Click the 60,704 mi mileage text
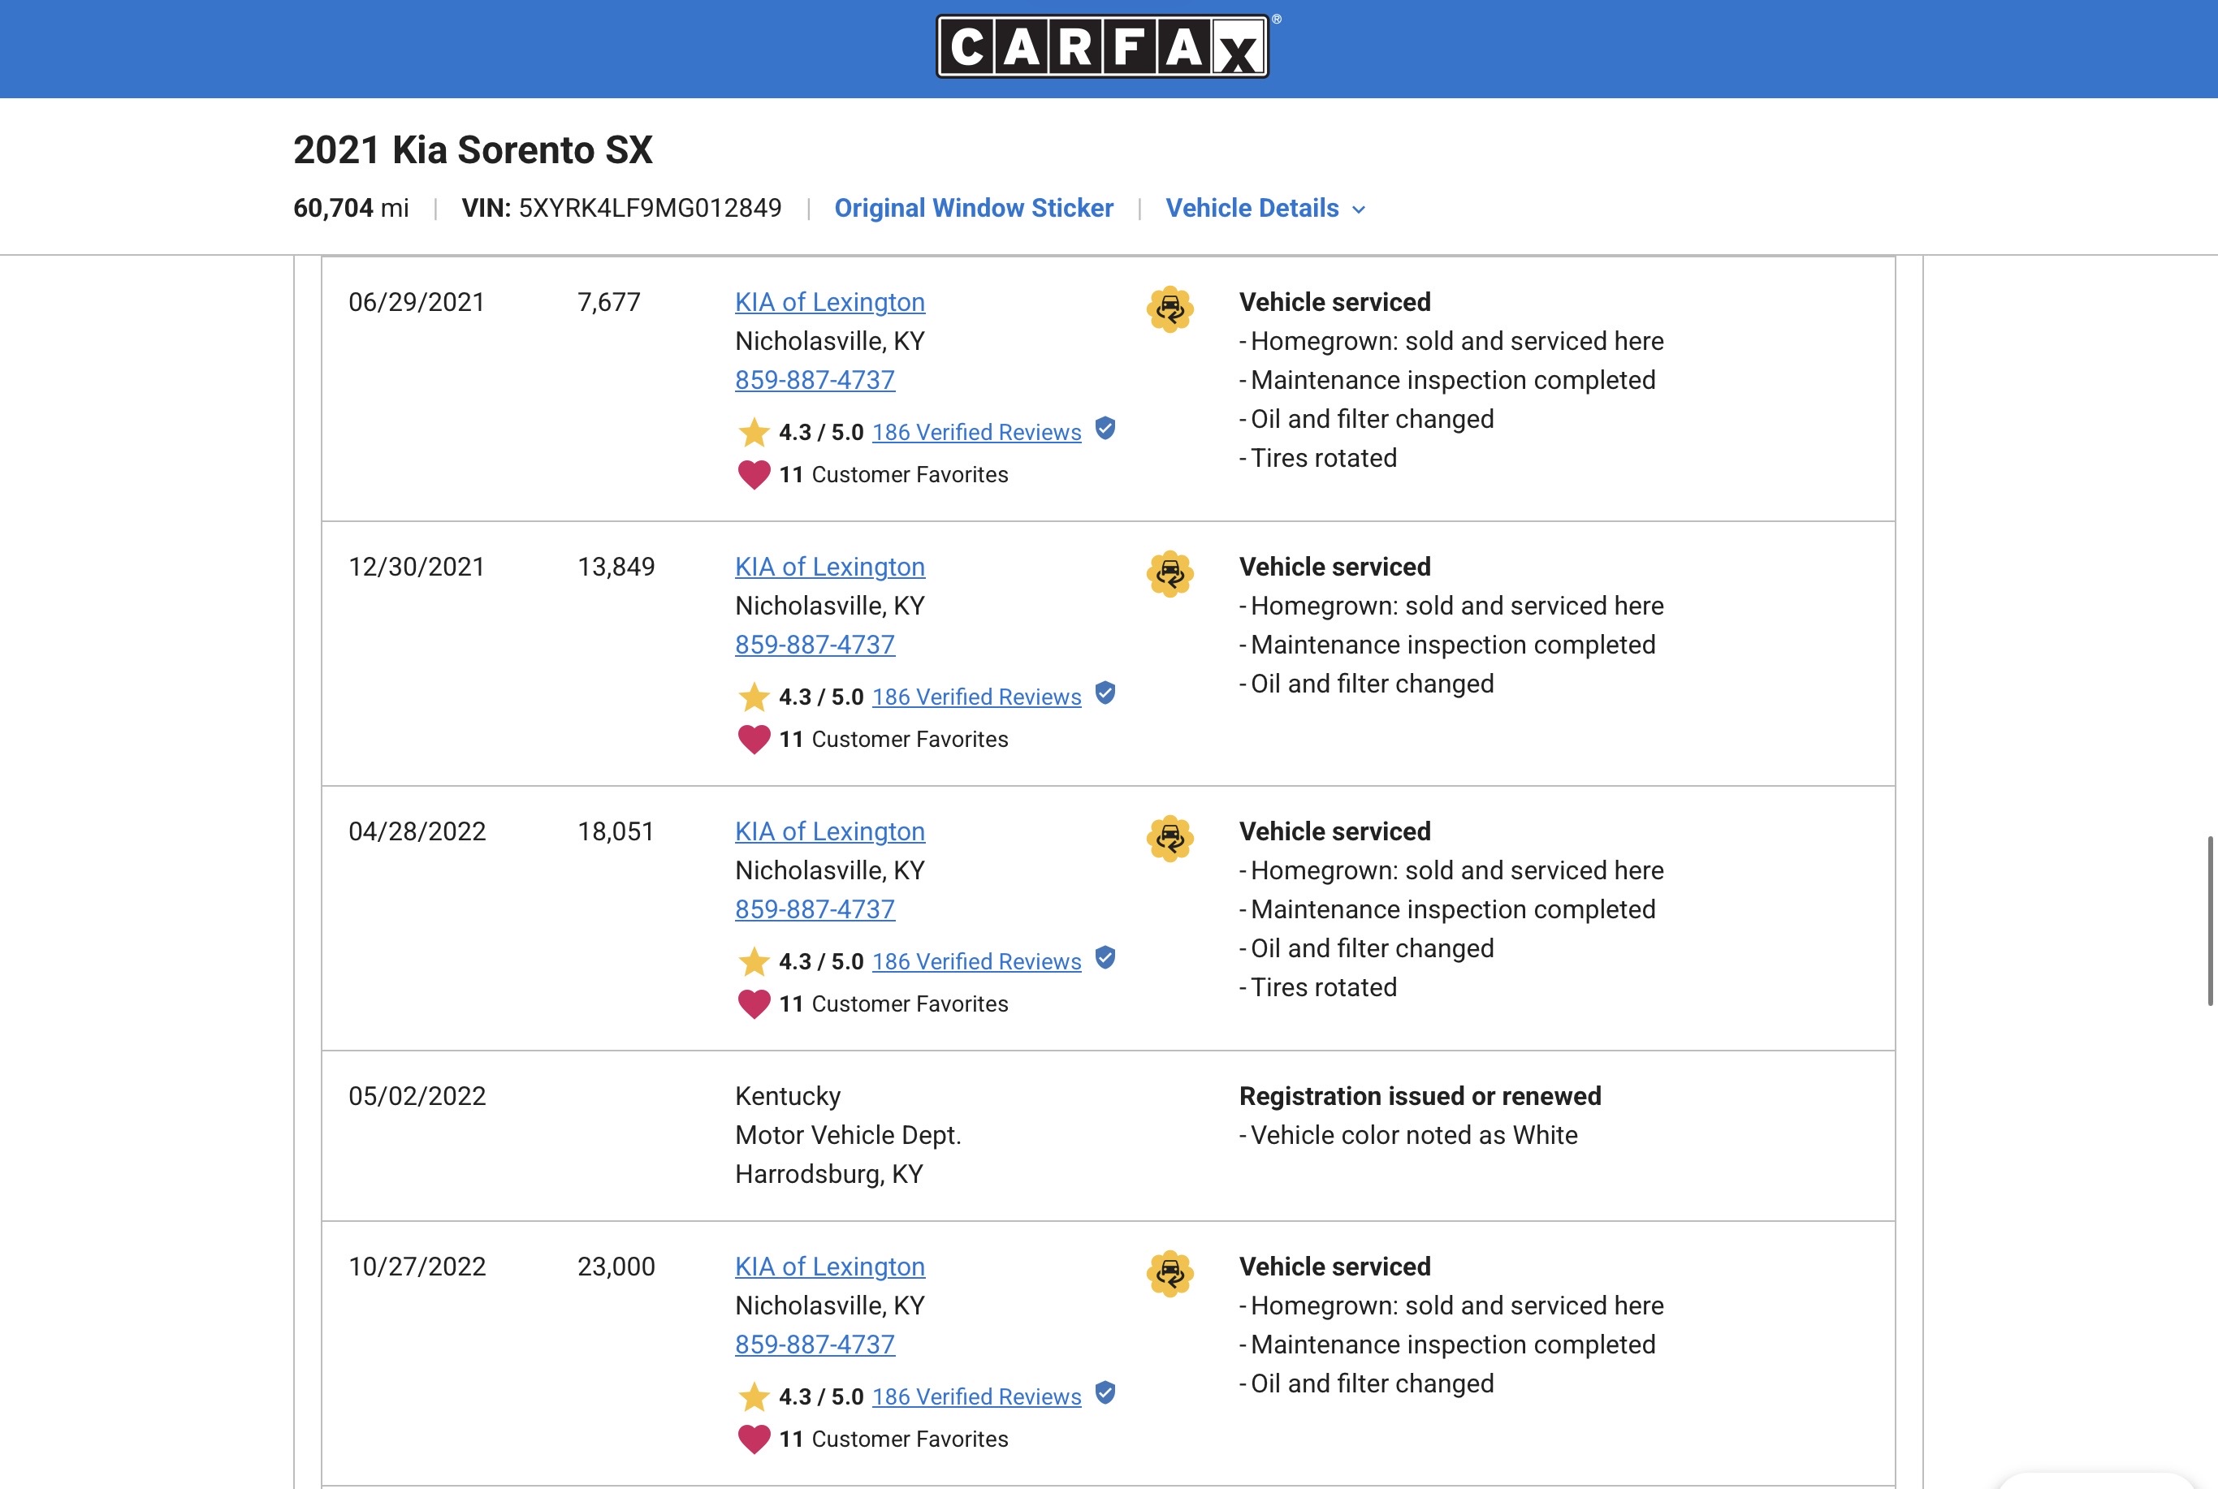The image size is (2218, 1489). [x=351, y=208]
